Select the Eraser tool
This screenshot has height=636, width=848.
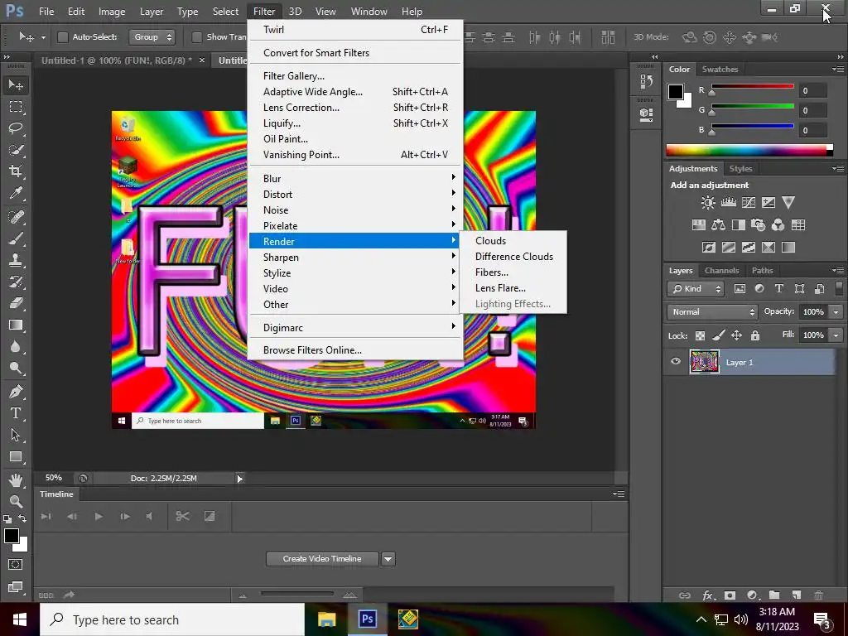[16, 303]
